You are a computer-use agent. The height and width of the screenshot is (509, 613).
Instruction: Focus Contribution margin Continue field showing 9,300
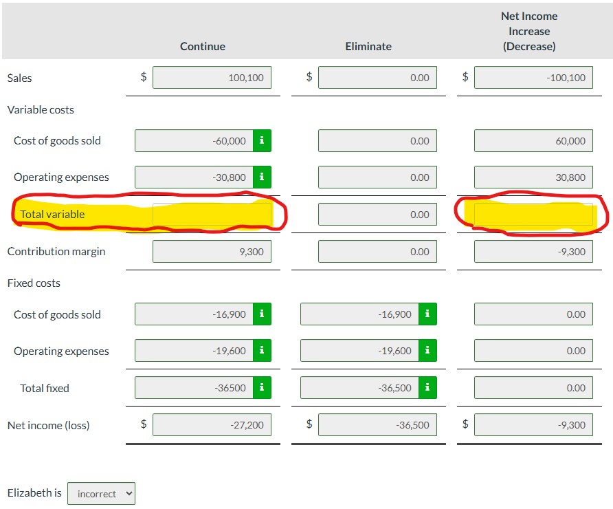(x=212, y=251)
